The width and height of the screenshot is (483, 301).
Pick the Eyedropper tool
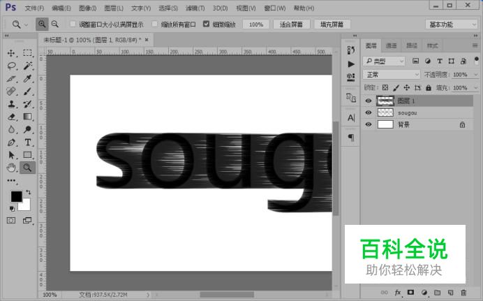tap(28, 78)
